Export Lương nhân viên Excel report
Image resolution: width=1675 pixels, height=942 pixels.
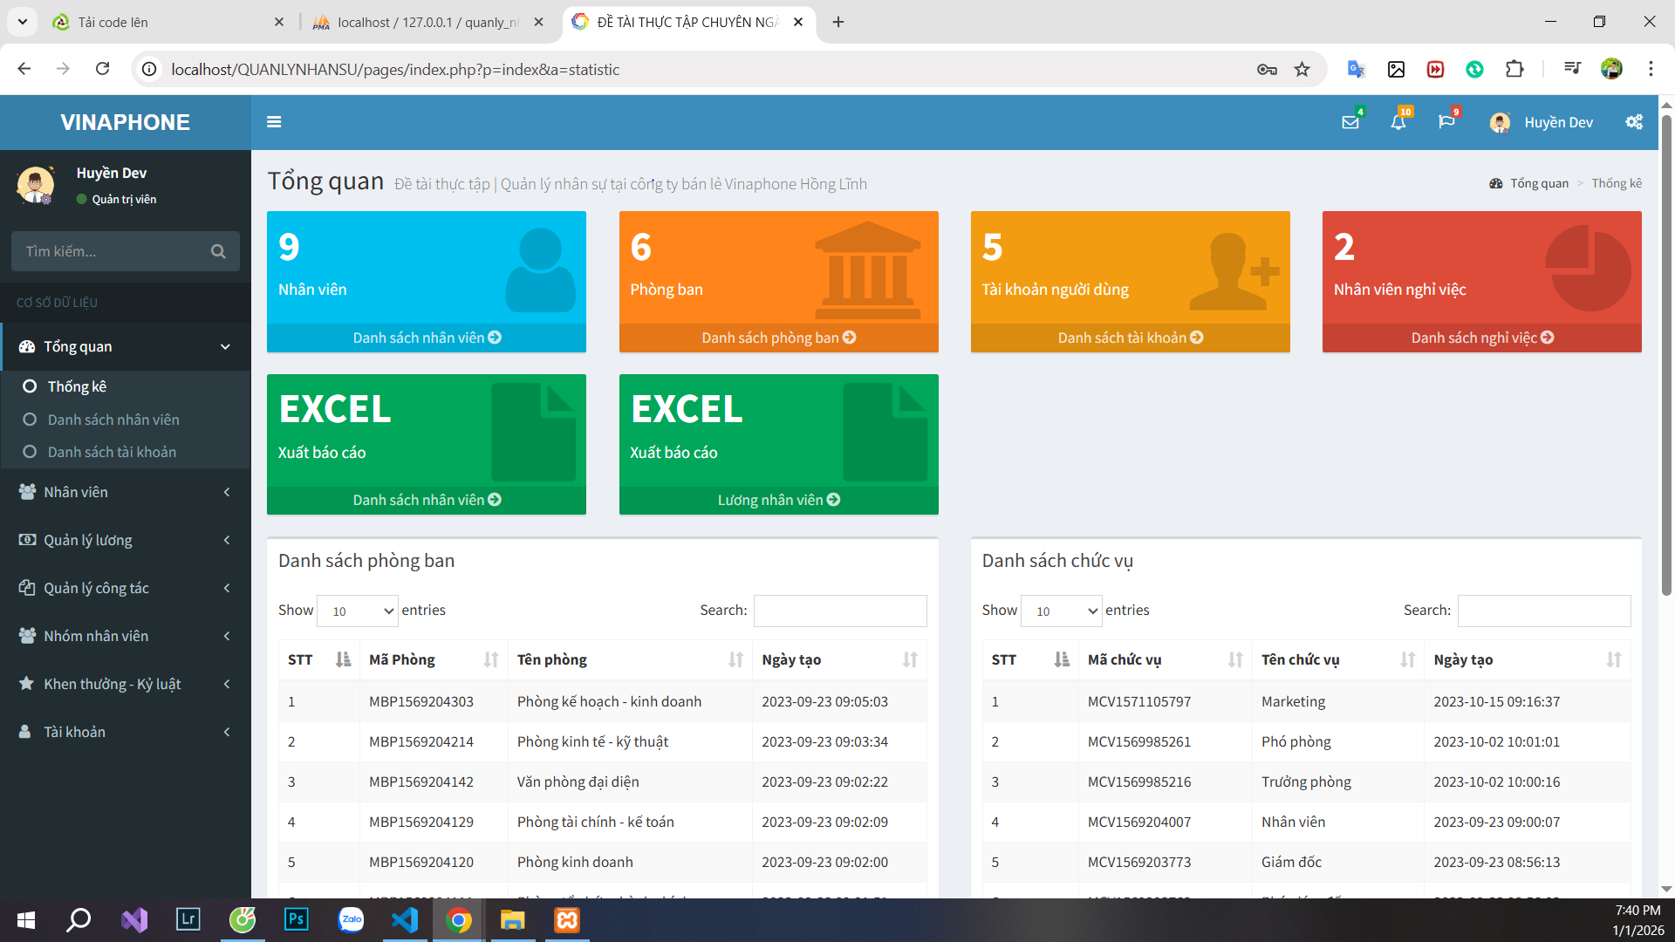point(779,500)
